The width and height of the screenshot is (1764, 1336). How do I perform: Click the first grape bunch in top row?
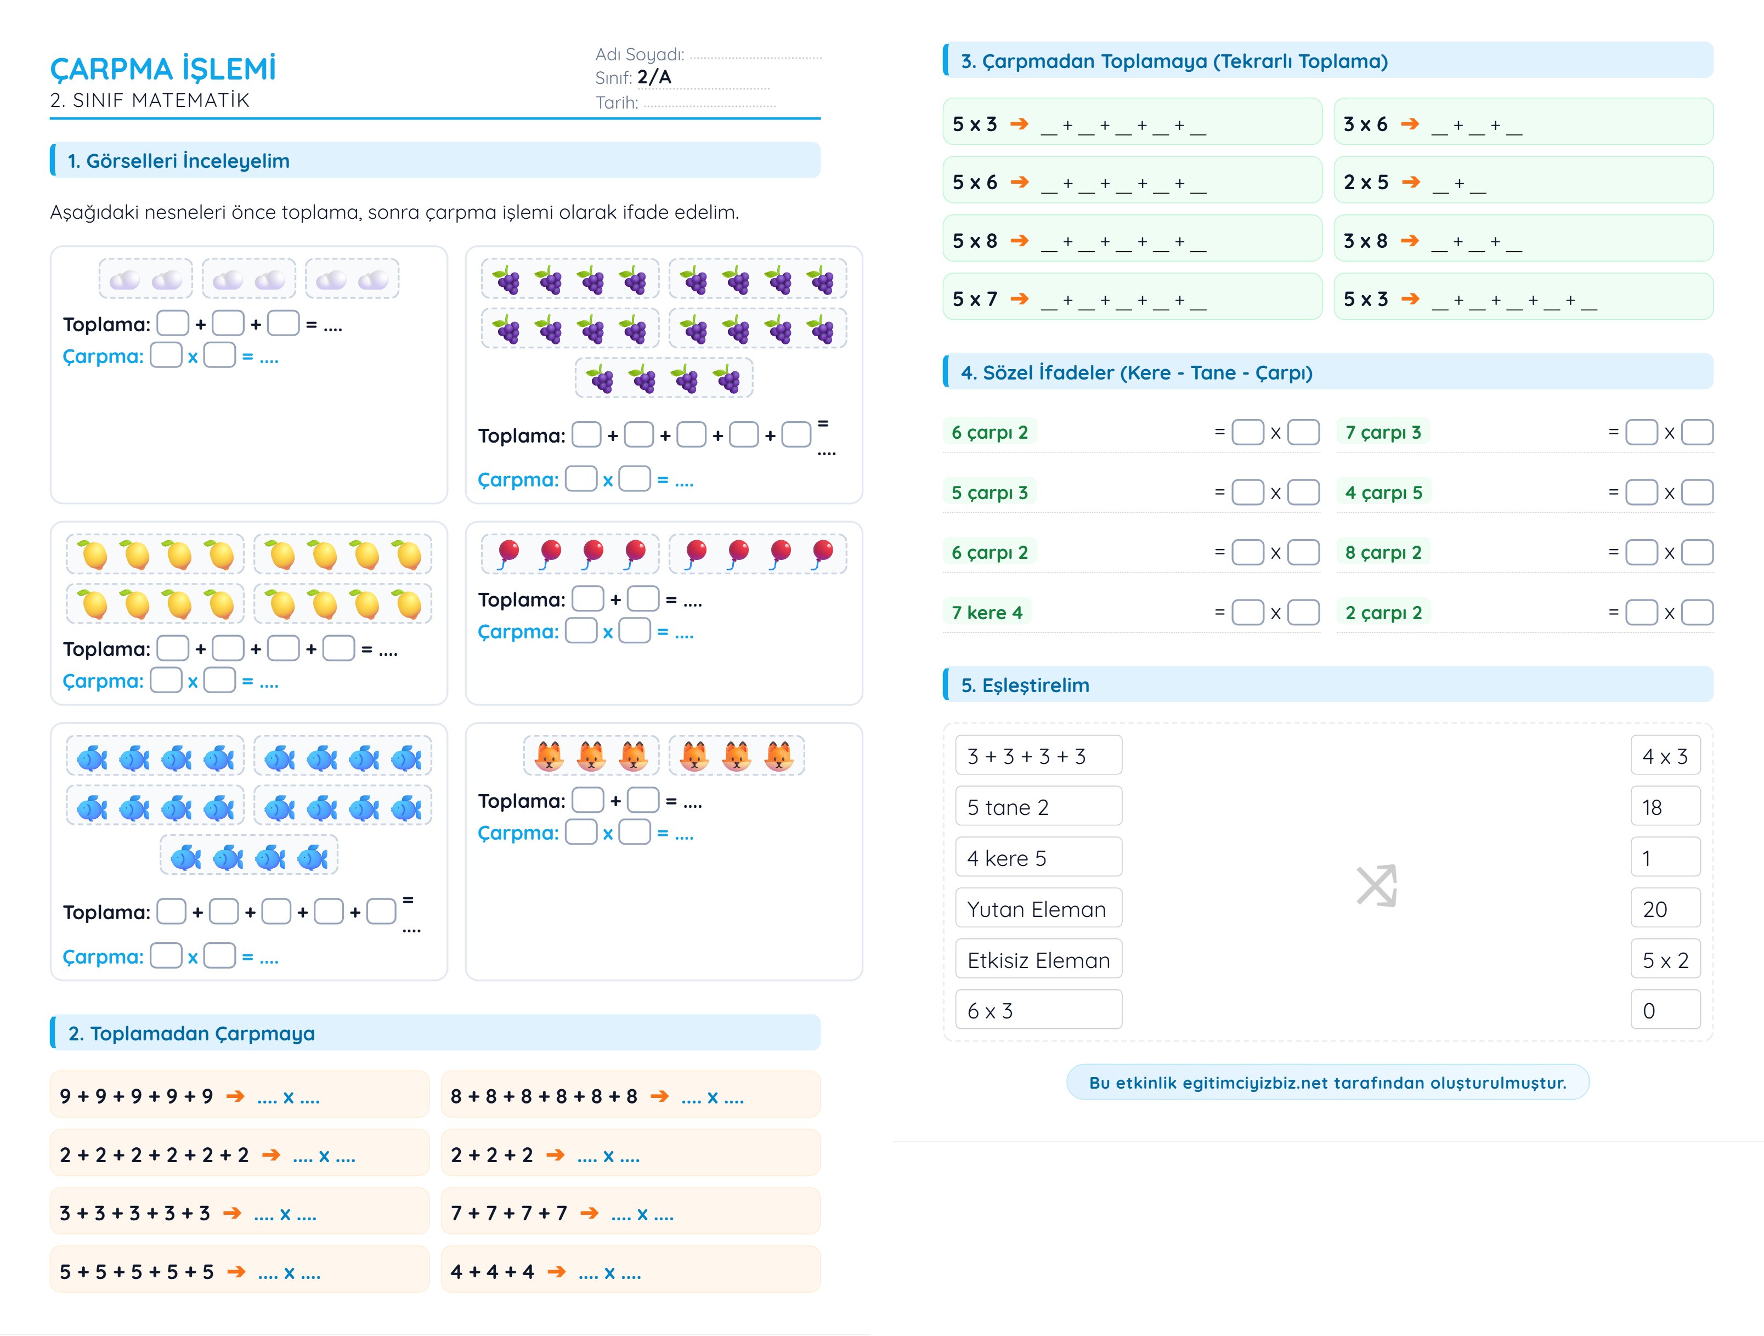coord(507,281)
